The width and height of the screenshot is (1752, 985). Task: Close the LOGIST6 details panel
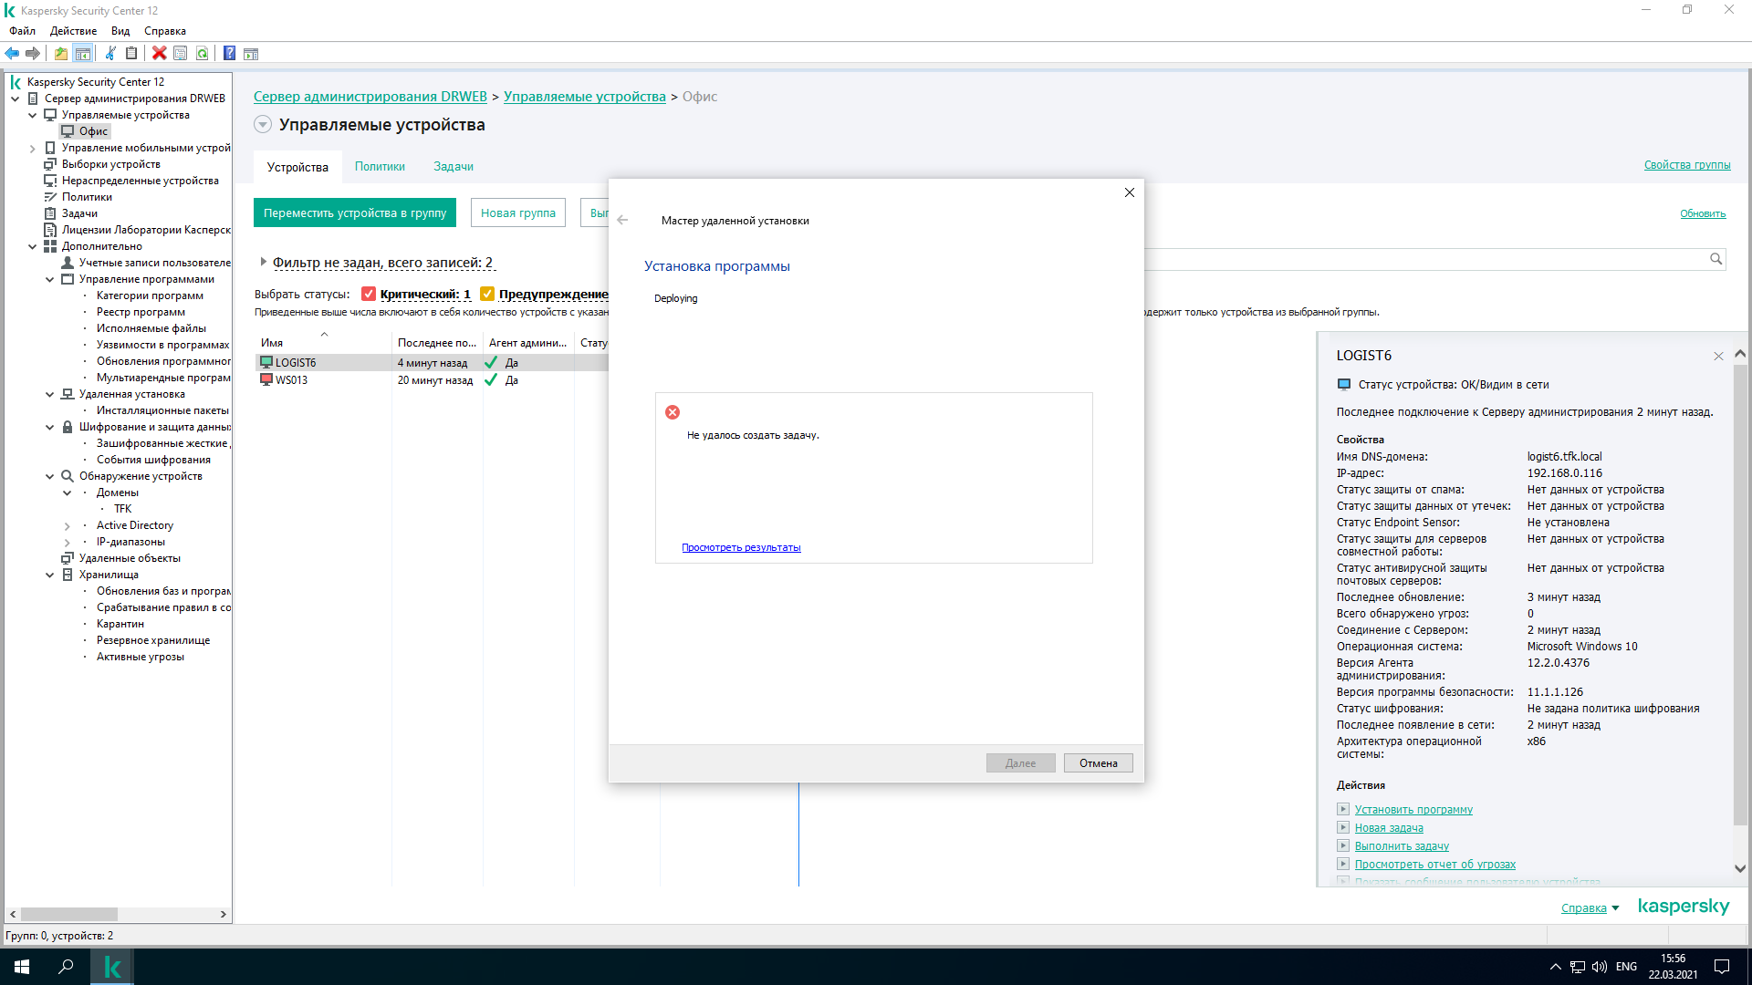(x=1718, y=357)
